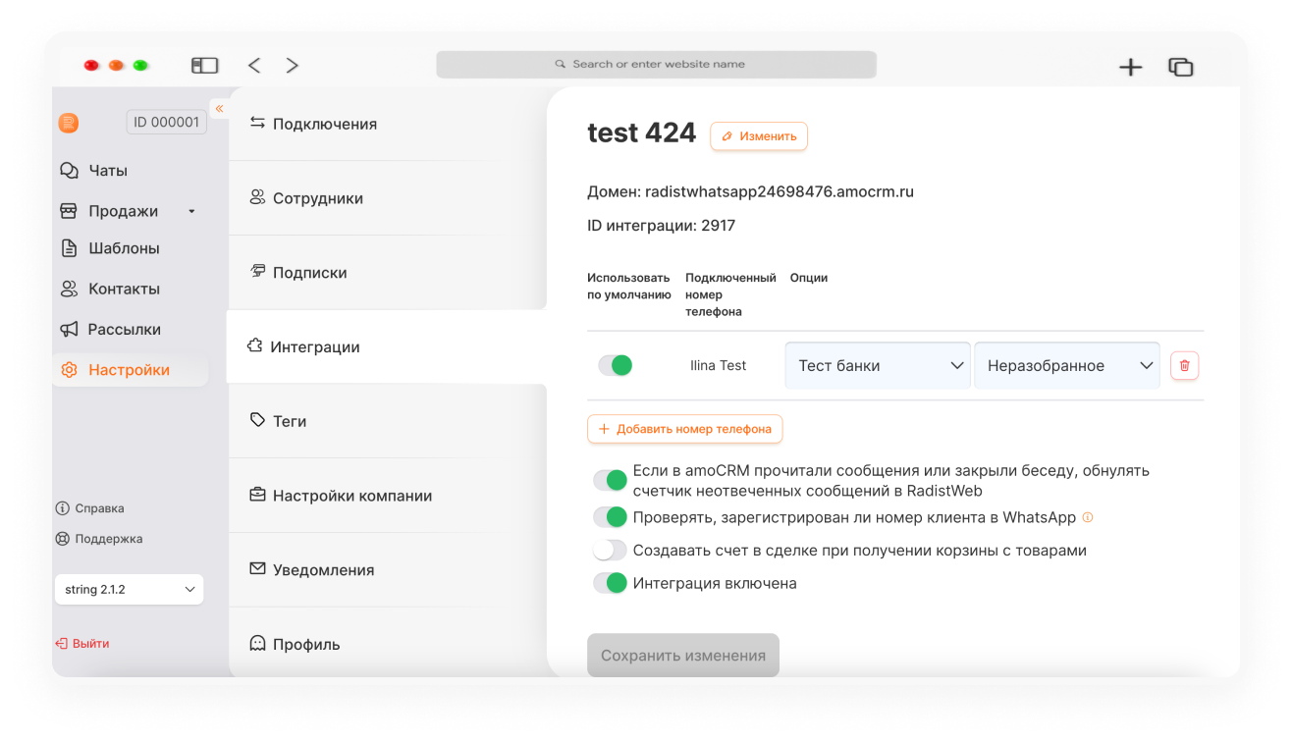Click the Изменить button
1292x742 pixels.
(x=759, y=136)
